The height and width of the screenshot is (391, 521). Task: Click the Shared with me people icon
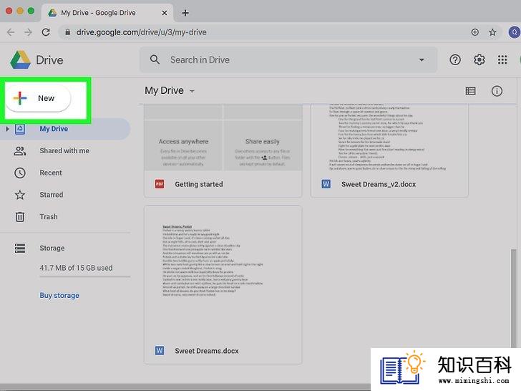click(19, 151)
